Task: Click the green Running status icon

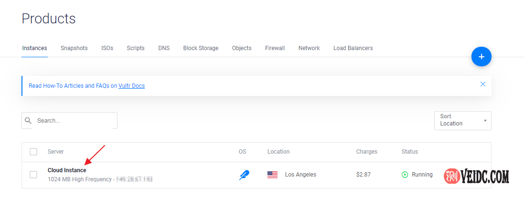Action: [x=405, y=175]
